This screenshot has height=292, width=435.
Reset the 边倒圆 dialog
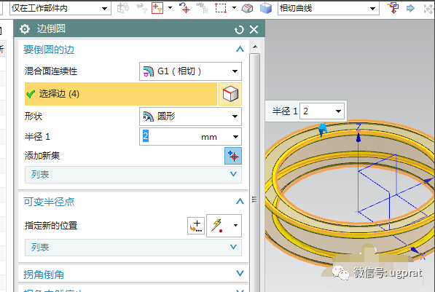coord(239,29)
